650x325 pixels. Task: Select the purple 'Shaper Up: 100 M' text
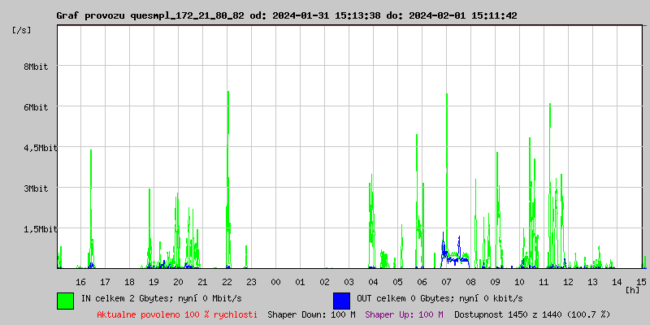point(404,314)
